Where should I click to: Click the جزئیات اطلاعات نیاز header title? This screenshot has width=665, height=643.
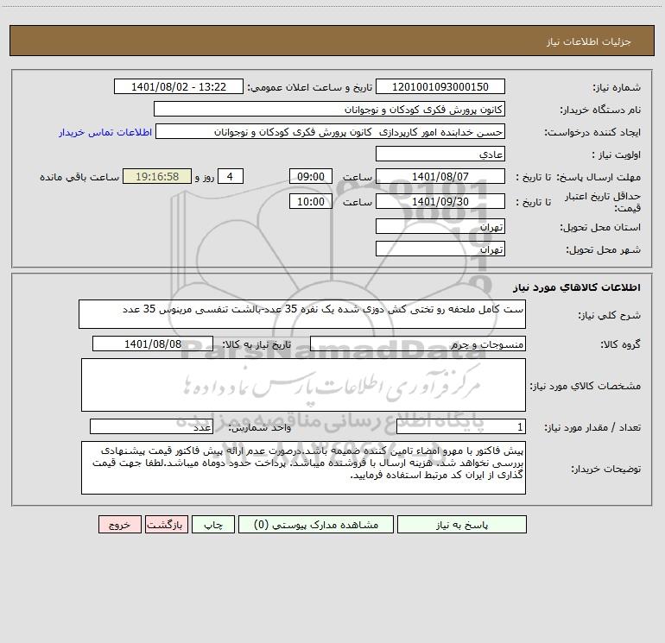click(589, 41)
